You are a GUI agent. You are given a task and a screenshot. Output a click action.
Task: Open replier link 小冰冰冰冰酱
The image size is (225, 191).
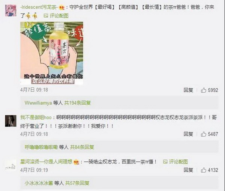point(39,183)
